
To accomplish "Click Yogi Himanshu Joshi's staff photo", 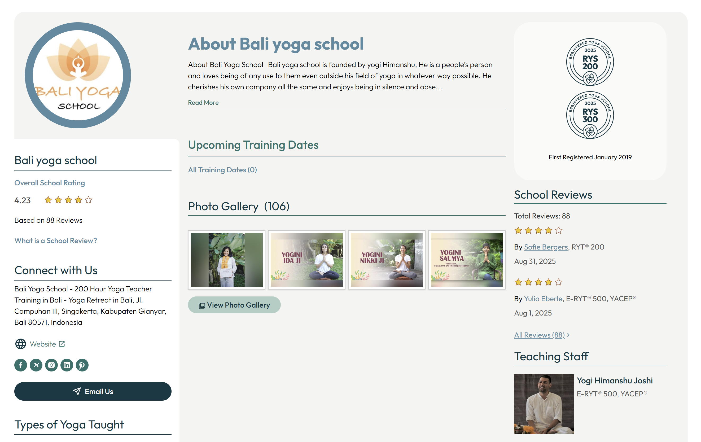I will pos(544,404).
